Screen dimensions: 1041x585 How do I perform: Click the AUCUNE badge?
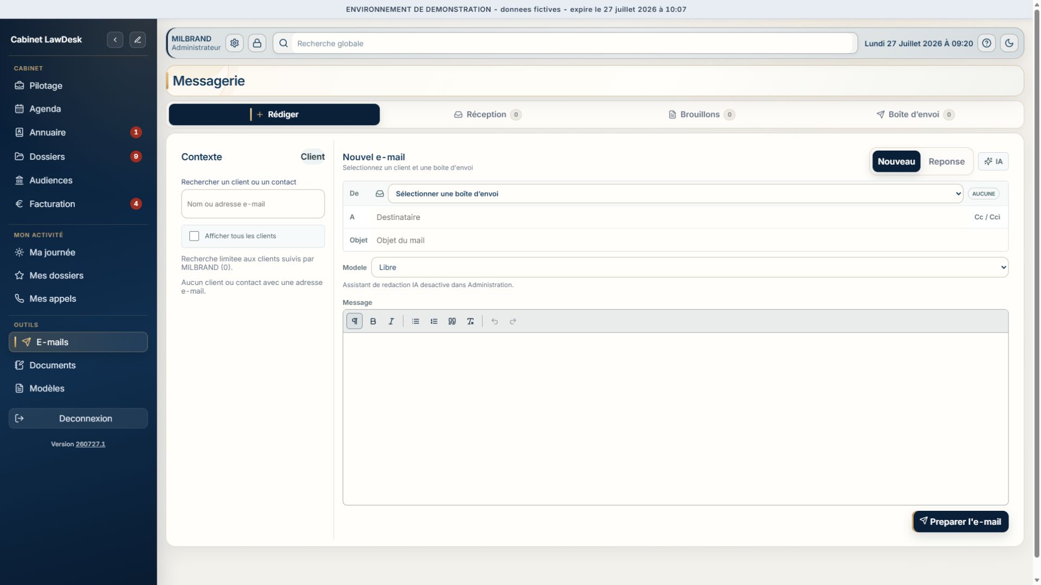click(x=983, y=193)
